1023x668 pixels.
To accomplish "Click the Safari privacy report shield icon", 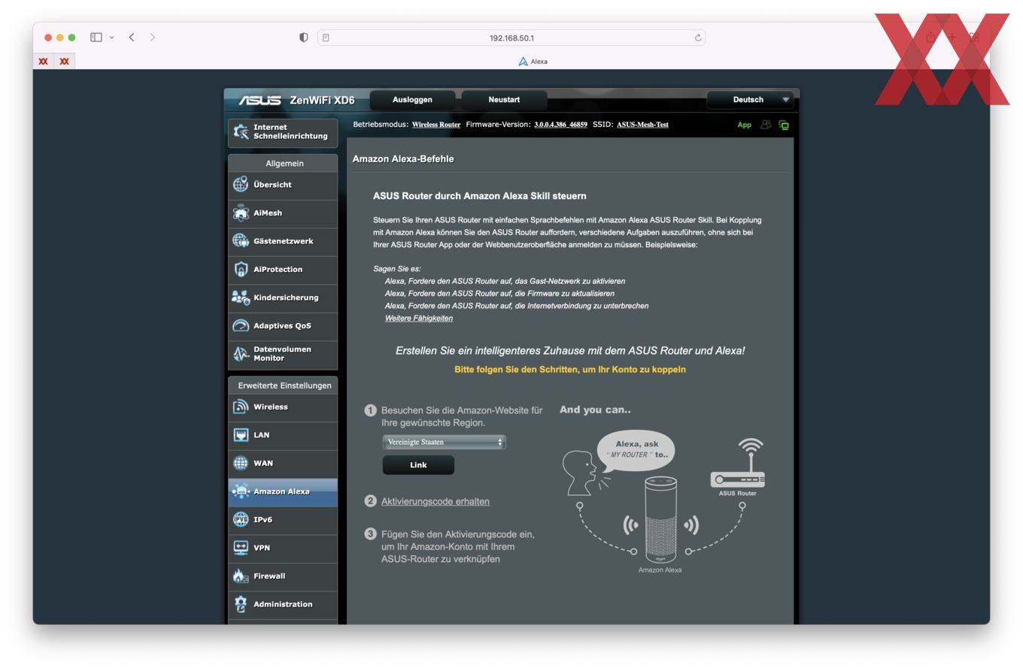I will point(304,38).
